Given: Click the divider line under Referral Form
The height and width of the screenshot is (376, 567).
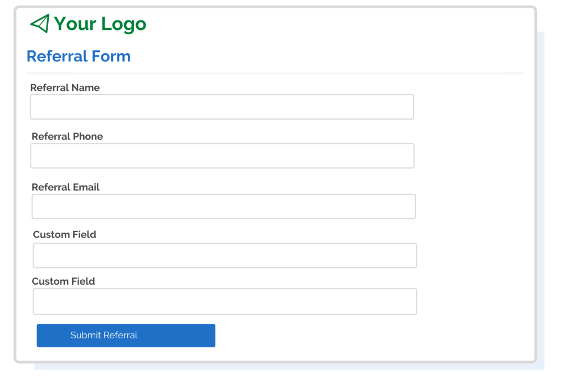Looking at the screenshot, I should point(275,71).
